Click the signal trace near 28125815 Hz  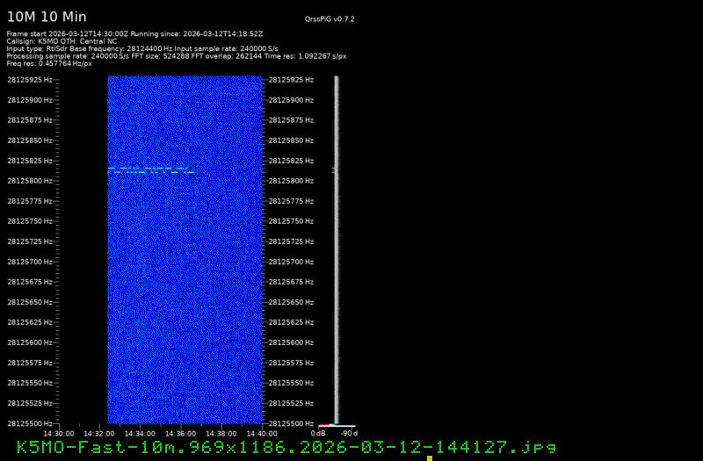tap(150, 169)
